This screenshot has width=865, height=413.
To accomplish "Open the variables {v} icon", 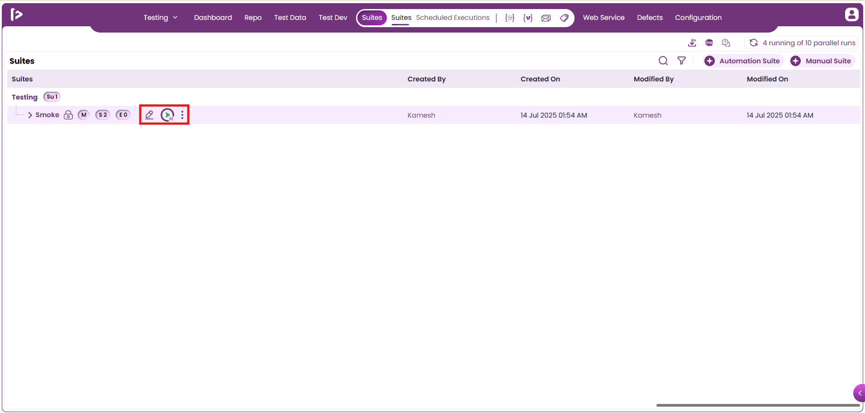I will pyautogui.click(x=528, y=18).
